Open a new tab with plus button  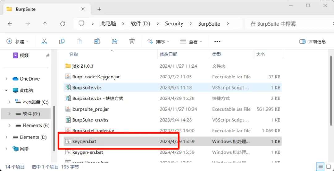[99, 9]
